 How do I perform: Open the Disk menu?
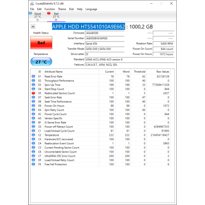click(x=71, y=9)
